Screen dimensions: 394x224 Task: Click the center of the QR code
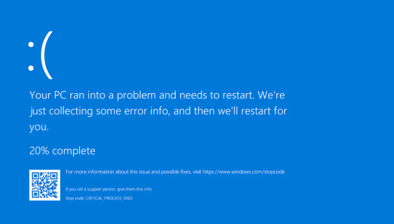pyautogui.click(x=45, y=185)
